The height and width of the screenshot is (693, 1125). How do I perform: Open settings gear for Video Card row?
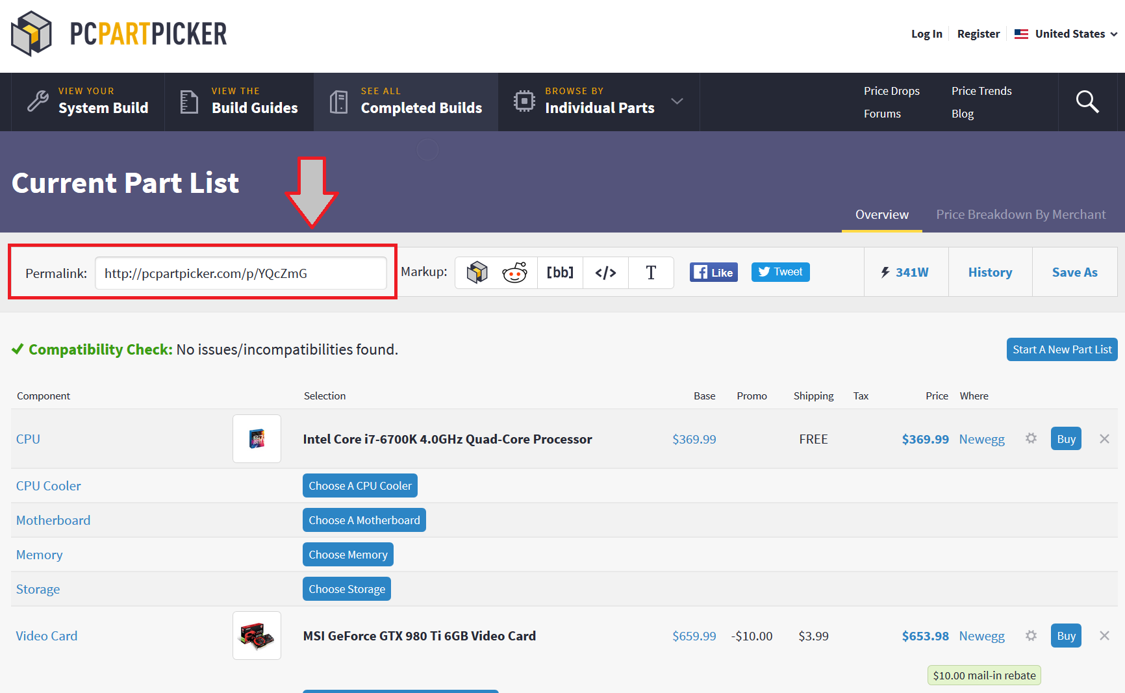(x=1031, y=635)
